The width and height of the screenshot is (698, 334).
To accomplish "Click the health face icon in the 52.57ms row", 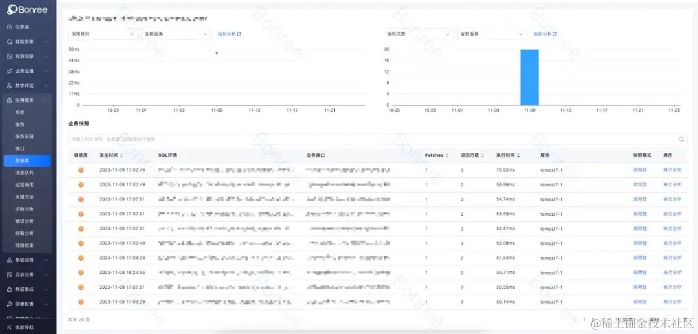I will pos(81,229).
